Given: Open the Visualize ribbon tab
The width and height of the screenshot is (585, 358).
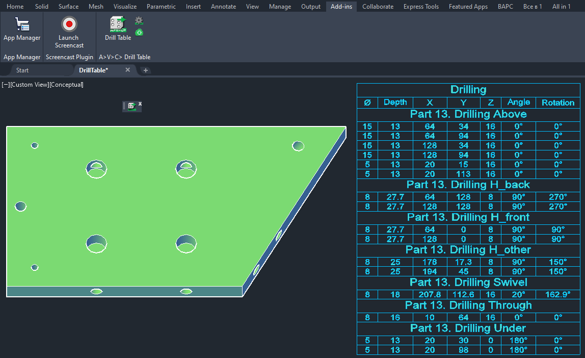Looking at the screenshot, I should (x=125, y=7).
